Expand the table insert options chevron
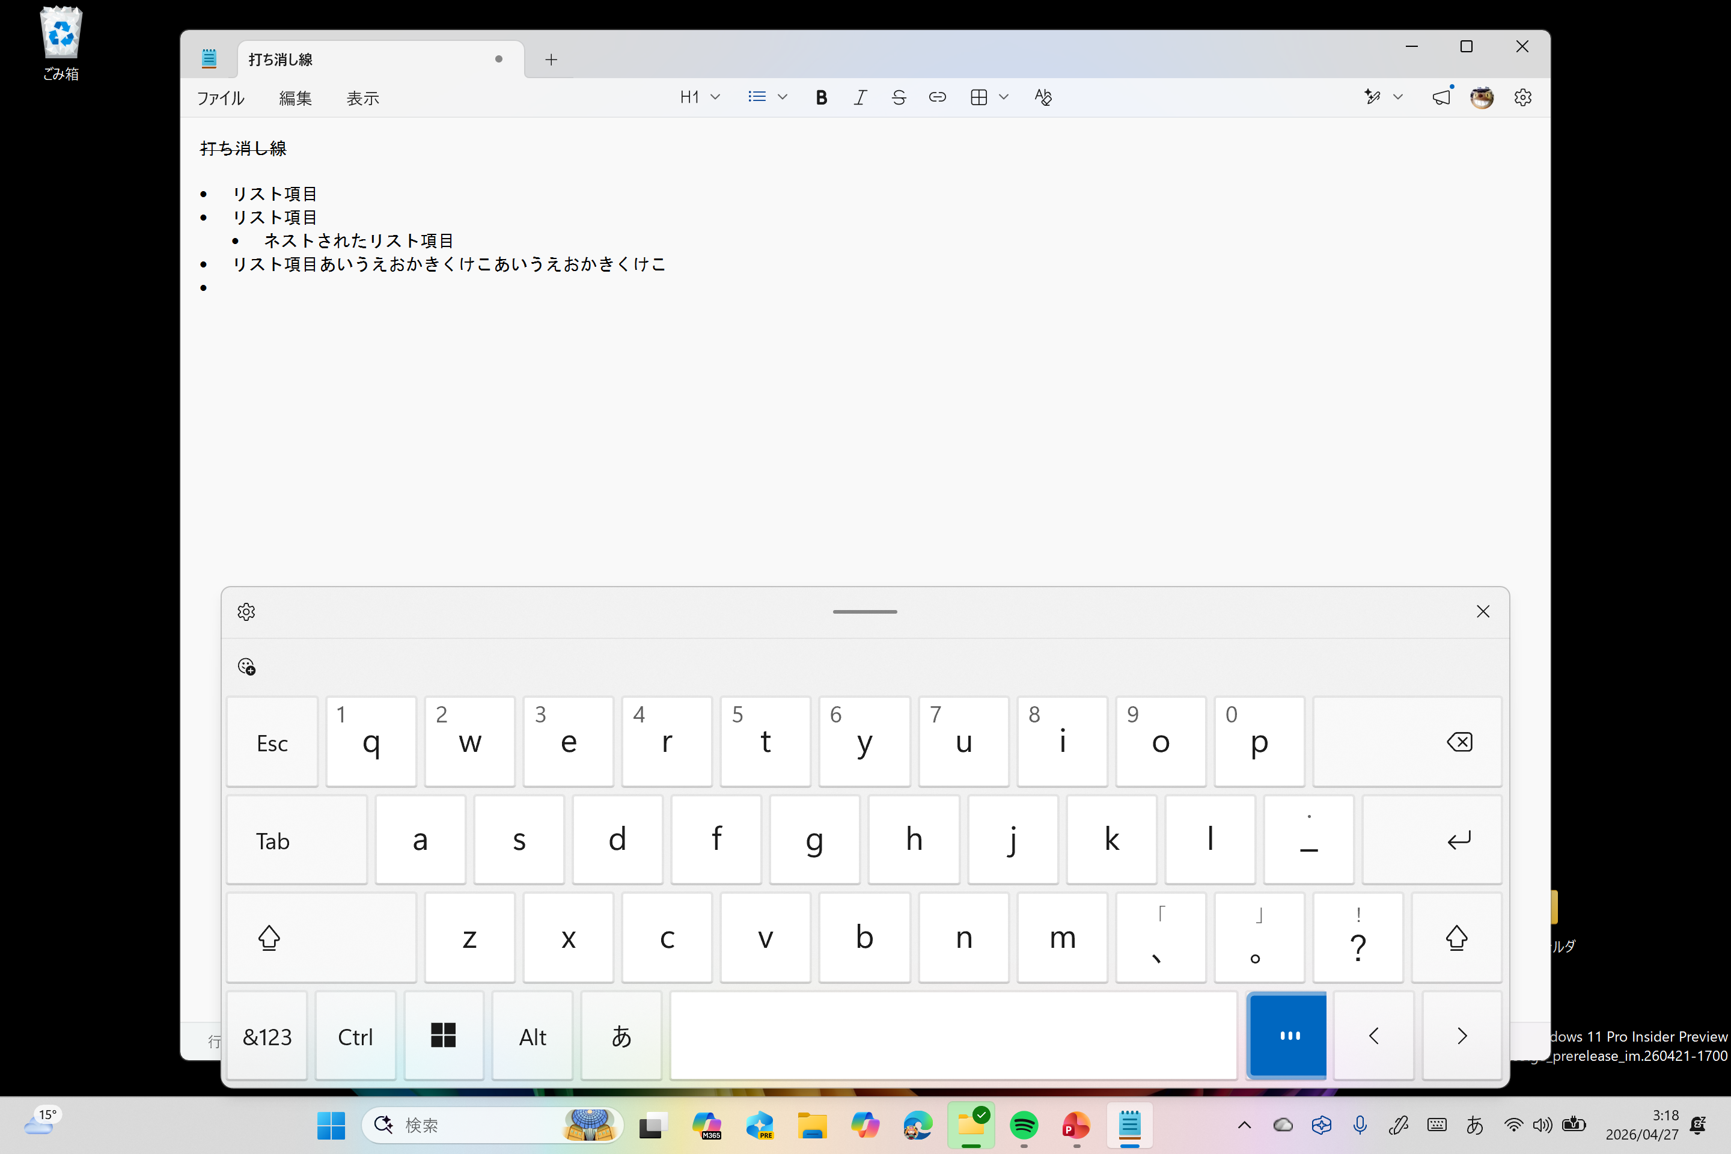Screen dimensions: 1731x1154 pos(1004,96)
